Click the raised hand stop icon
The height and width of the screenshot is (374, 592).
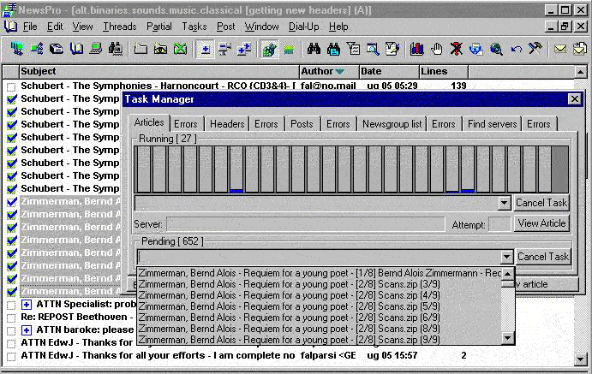tap(437, 49)
